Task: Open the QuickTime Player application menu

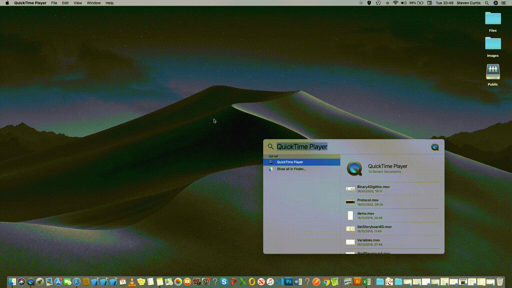Action: 30,3
